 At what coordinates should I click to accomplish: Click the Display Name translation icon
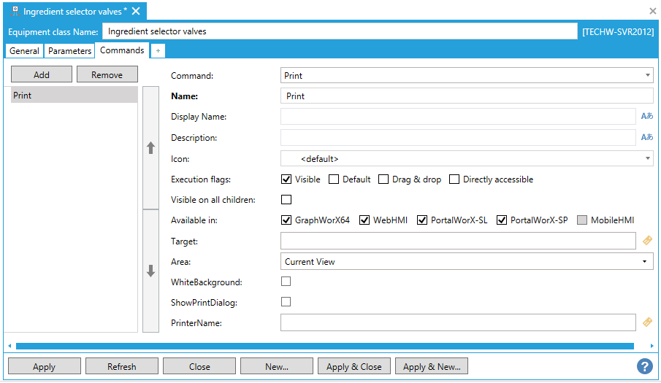click(646, 116)
